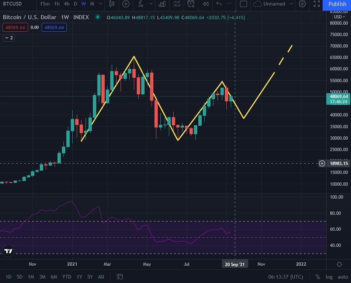Click the create alert clock icon
Image resolution: width=351 pixels, height=283 pixels.
tap(191, 4)
